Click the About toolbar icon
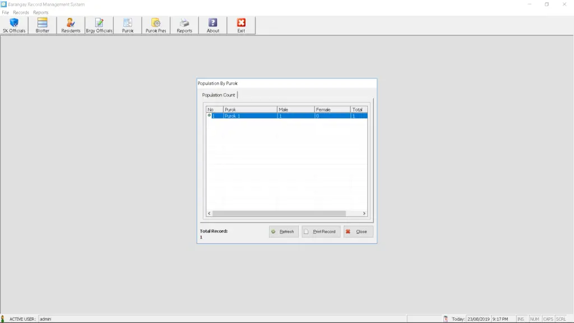Viewport: 574px width, 323px height. (x=212, y=25)
